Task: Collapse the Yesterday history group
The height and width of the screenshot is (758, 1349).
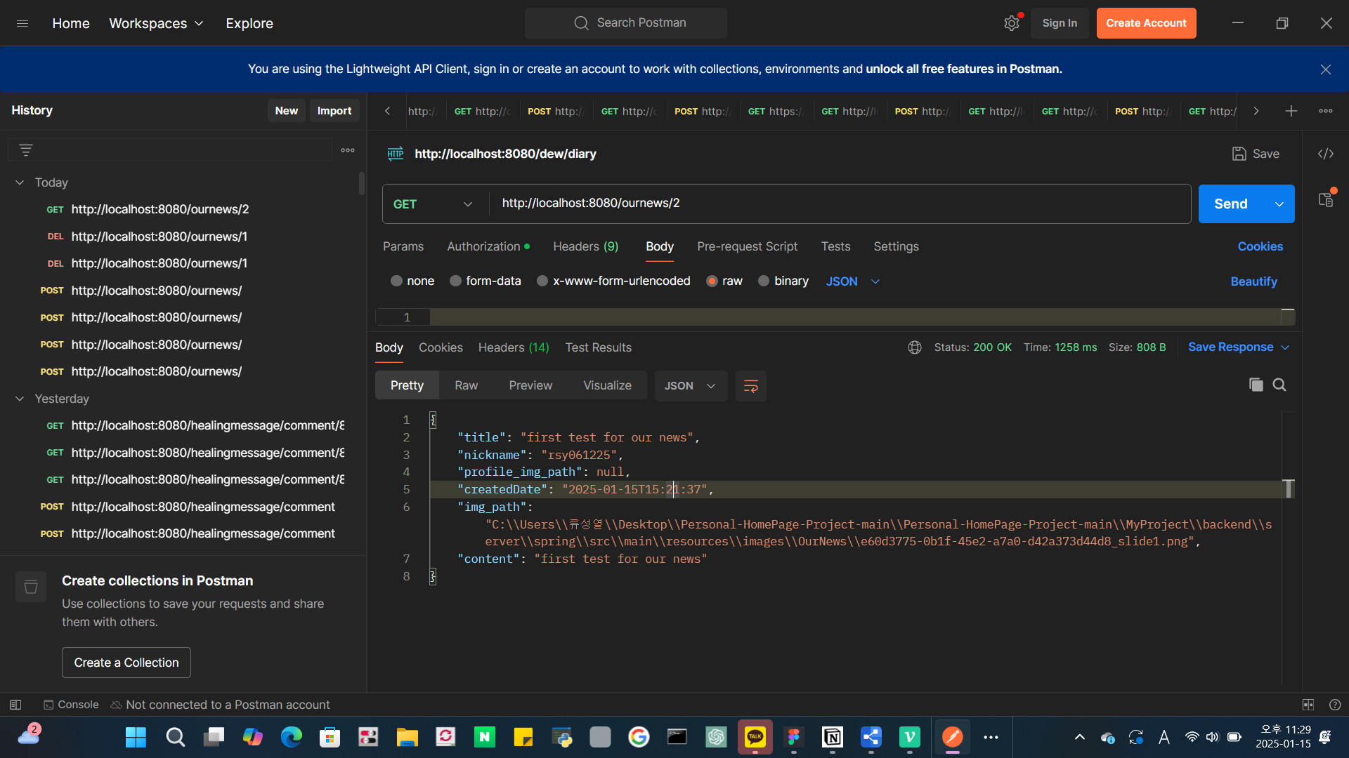Action: [20, 399]
